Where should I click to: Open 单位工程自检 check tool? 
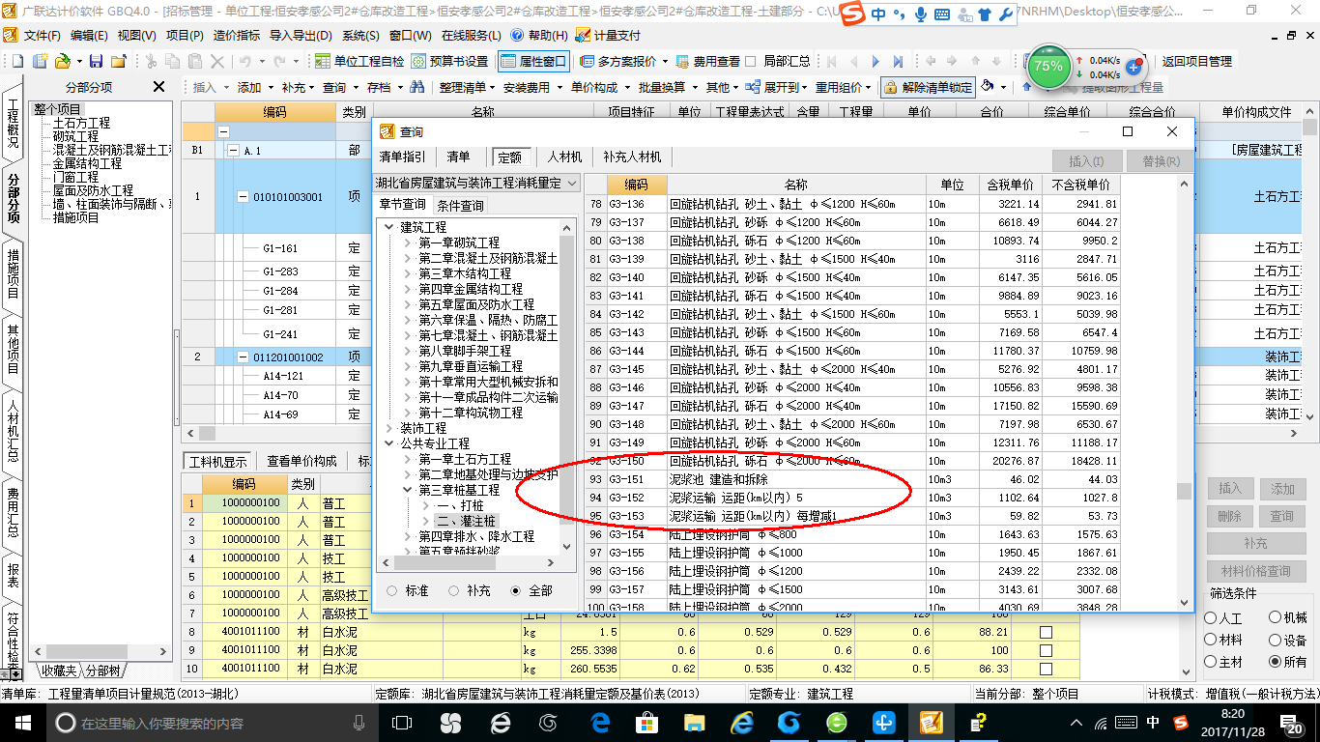pos(360,61)
